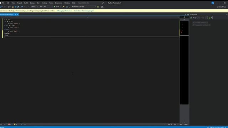Viewport: 228px width, 128px height.
Task: Open the Extensions menu
Action: pyautogui.click(x=58, y=3)
